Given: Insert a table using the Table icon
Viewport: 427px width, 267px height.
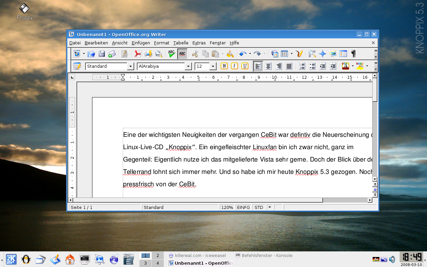Looking at the screenshot, I should point(285,54).
